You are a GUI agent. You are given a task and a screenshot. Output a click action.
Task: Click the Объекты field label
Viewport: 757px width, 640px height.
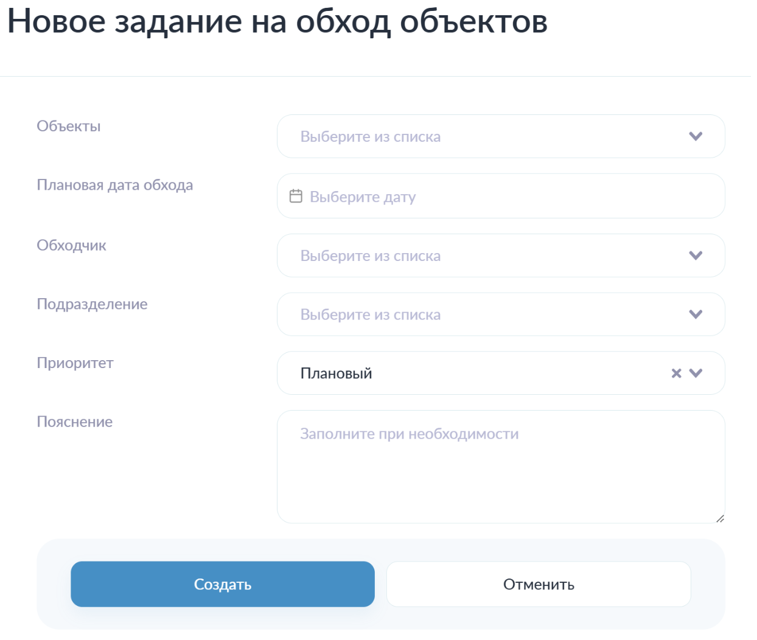pyautogui.click(x=69, y=126)
